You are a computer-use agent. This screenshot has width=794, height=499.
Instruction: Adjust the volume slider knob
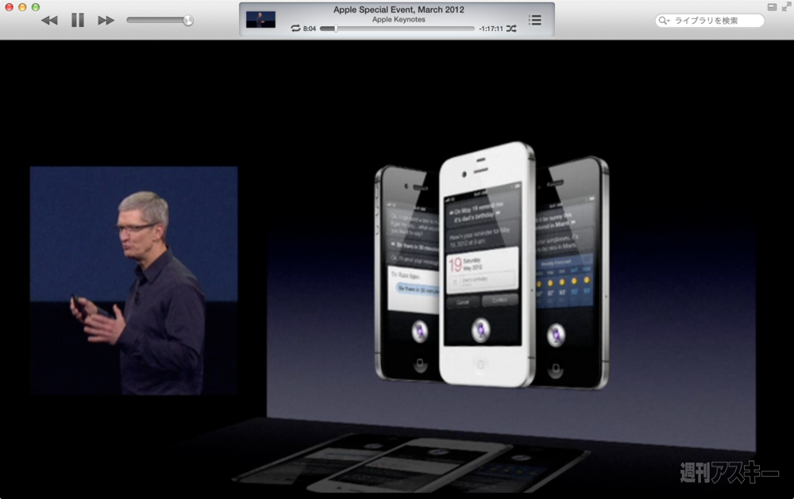coord(188,21)
